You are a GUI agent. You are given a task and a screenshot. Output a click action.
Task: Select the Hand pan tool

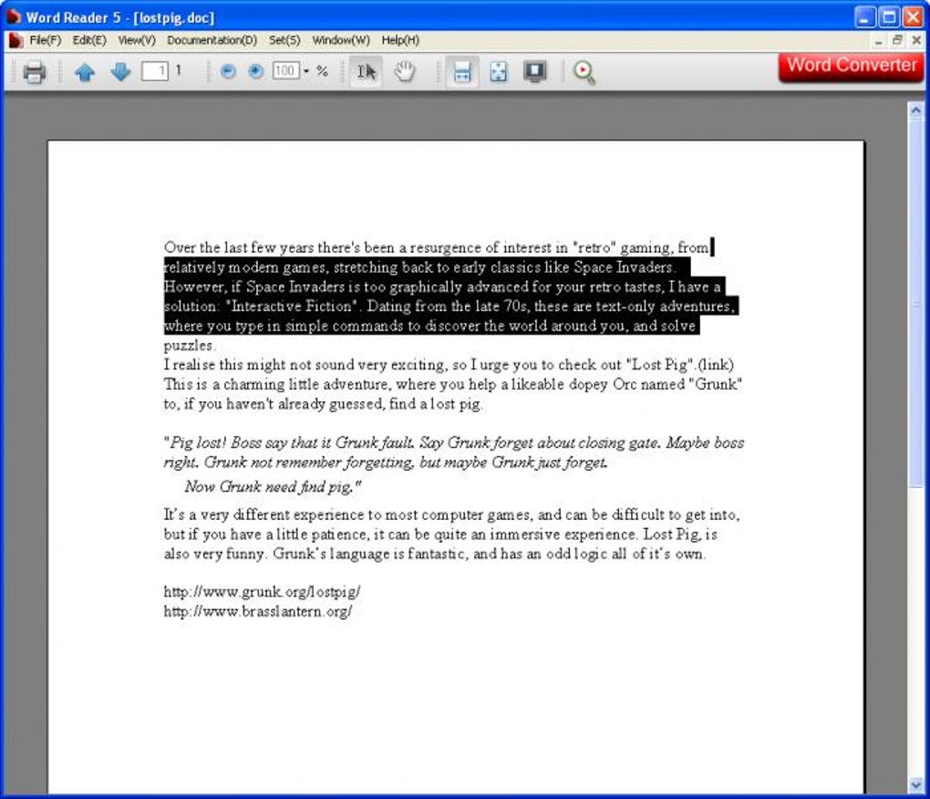click(x=405, y=72)
